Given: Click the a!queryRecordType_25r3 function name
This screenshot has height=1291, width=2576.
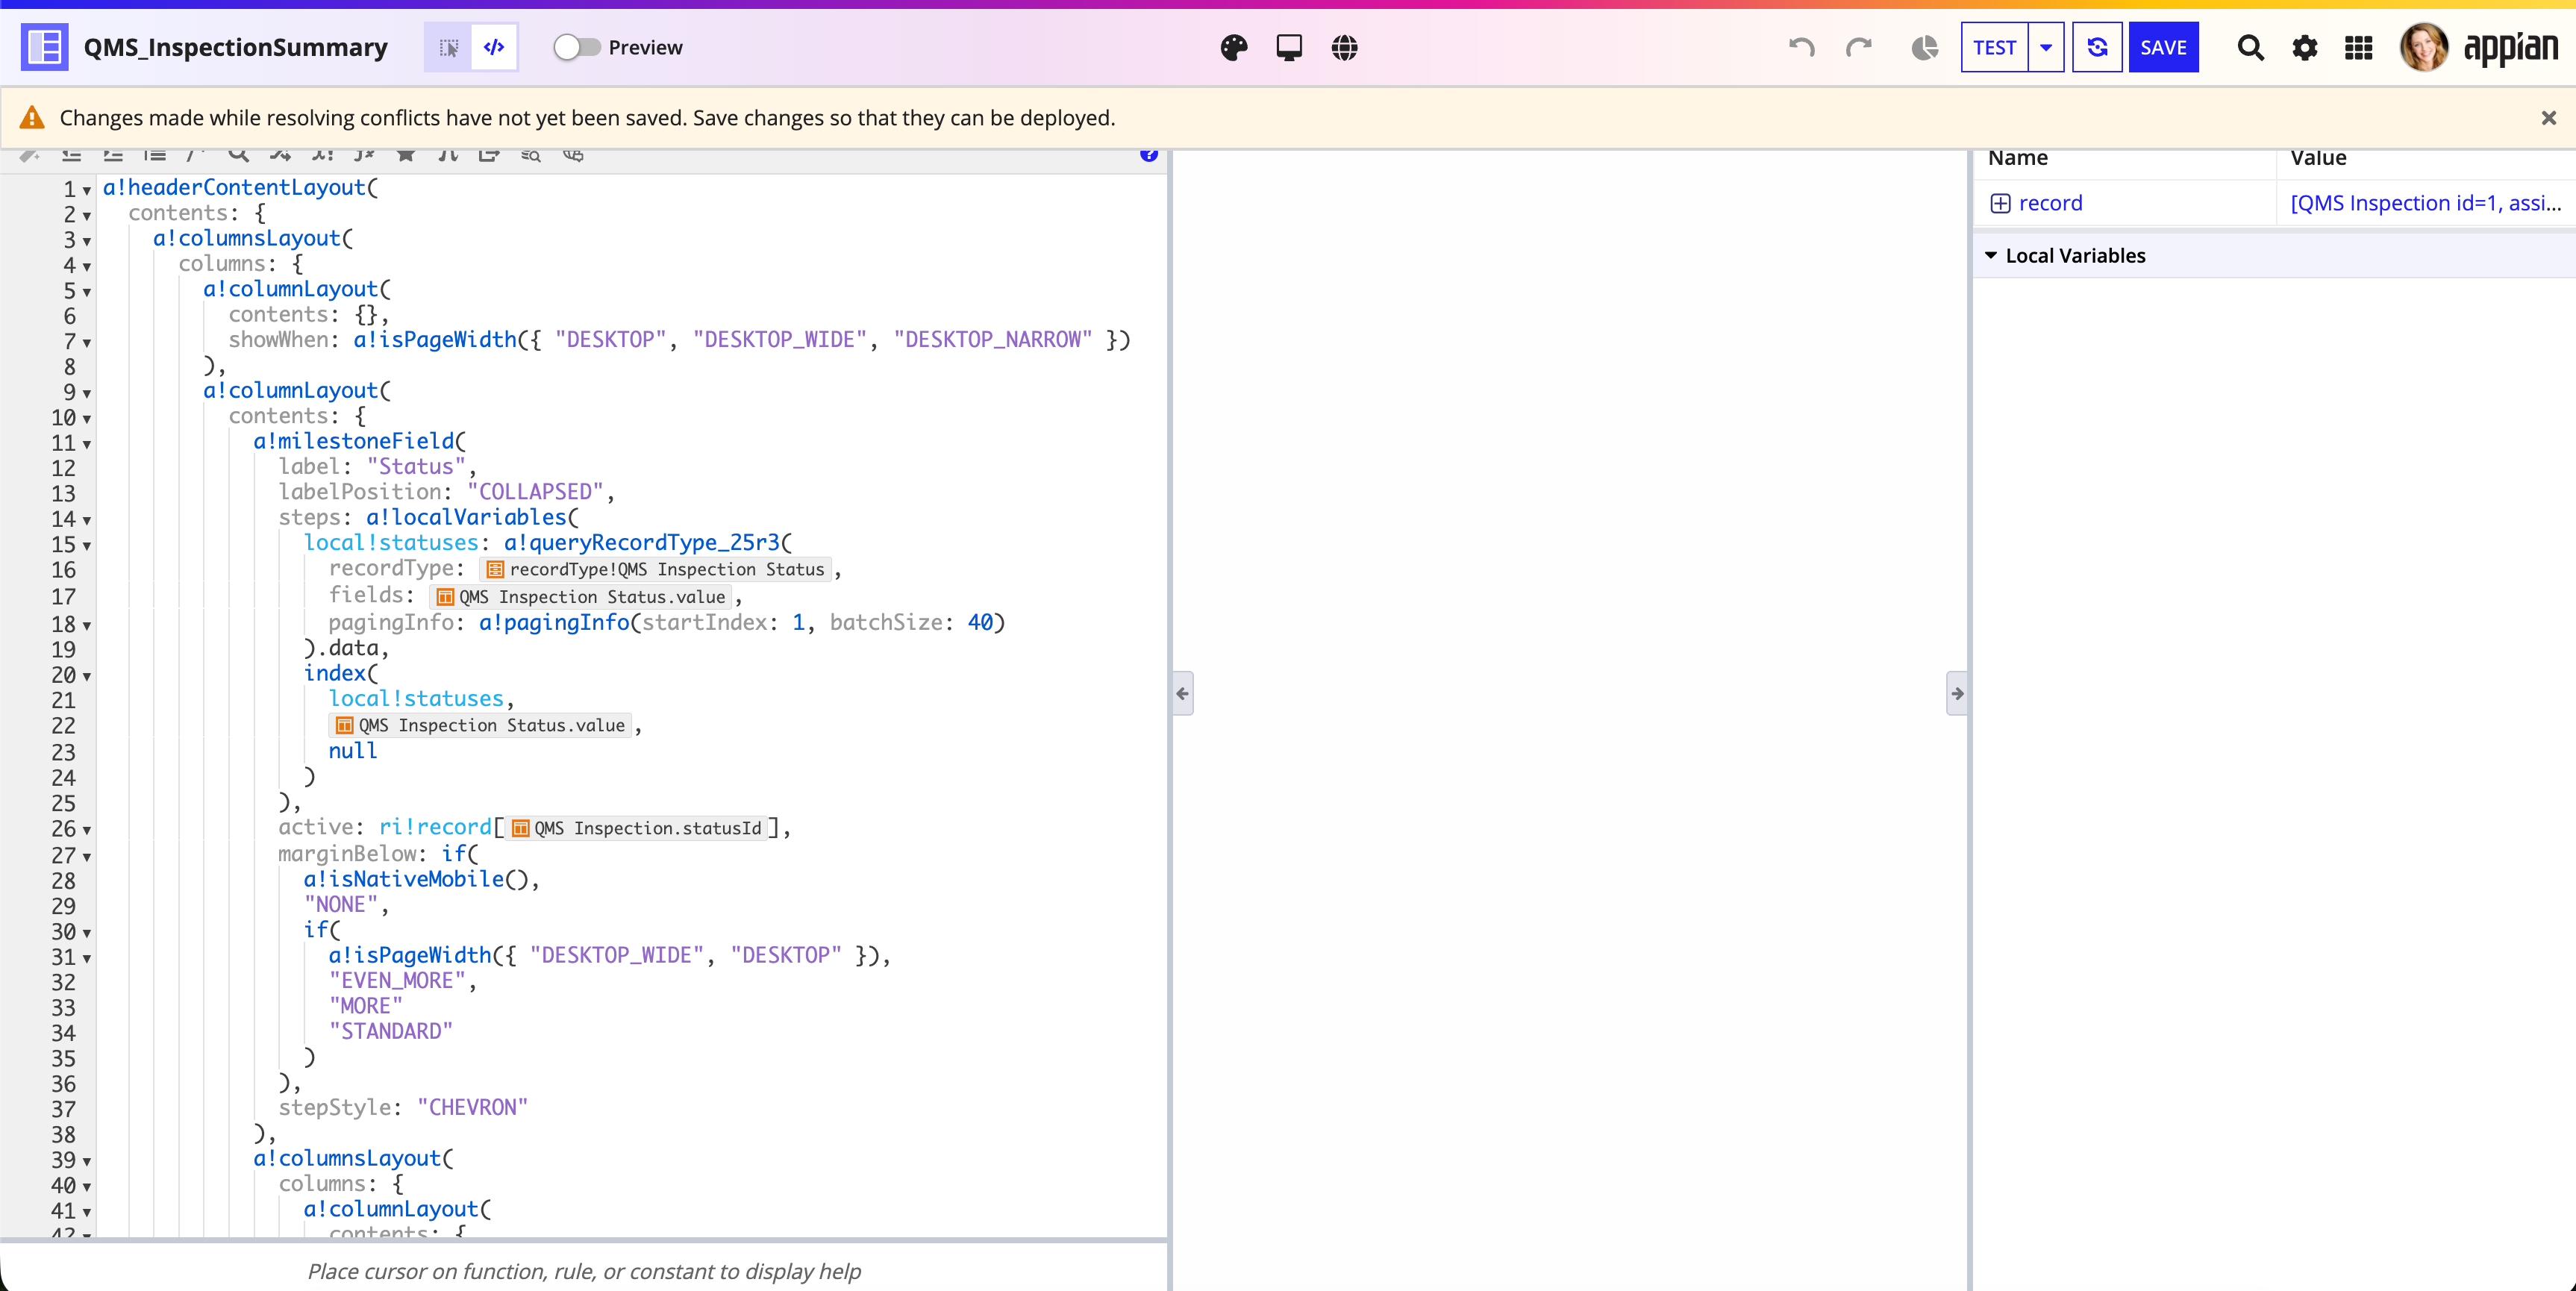Looking at the screenshot, I should tap(641, 543).
